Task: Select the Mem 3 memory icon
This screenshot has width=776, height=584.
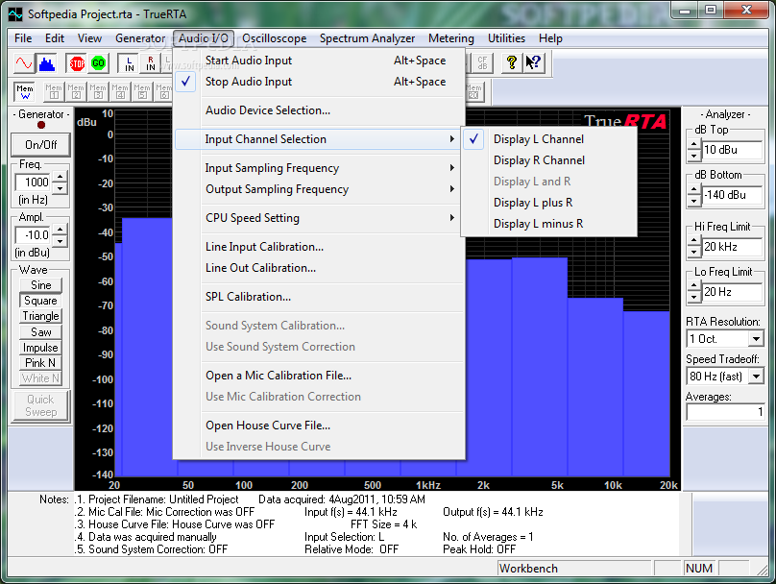Action: tap(98, 92)
